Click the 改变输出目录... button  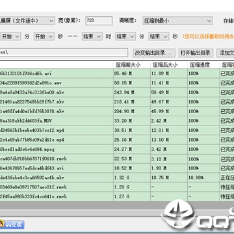click(154, 53)
